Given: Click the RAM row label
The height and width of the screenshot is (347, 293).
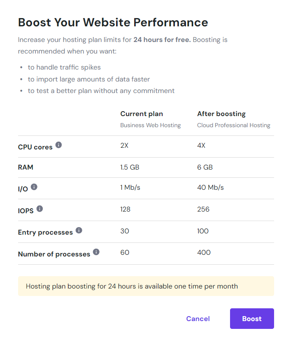Looking at the screenshot, I should 26,168.
